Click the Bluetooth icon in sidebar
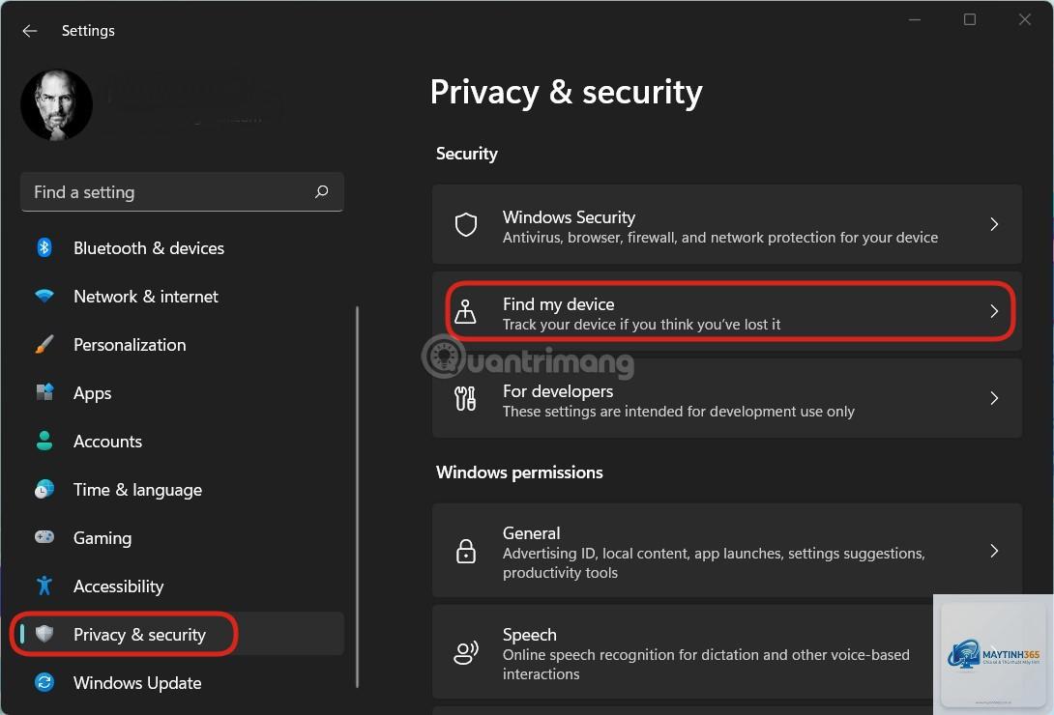 point(44,247)
